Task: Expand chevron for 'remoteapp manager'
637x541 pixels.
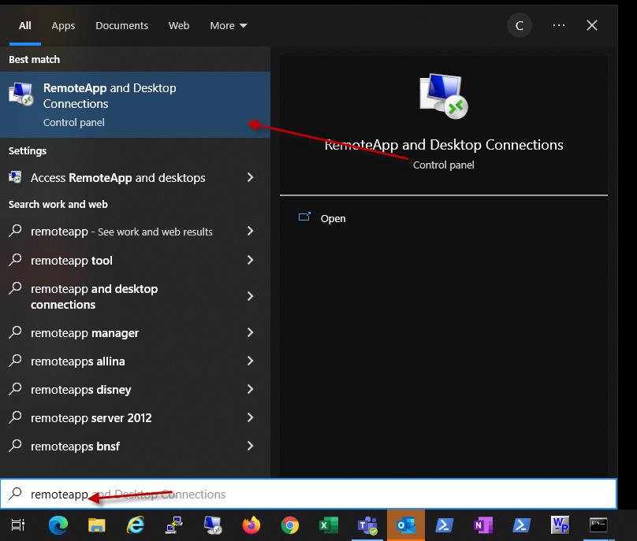Action: point(250,332)
